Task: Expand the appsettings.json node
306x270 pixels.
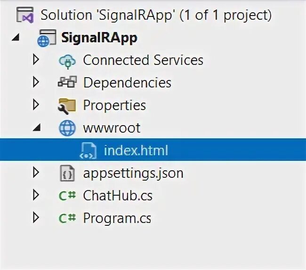Action: coord(36,173)
